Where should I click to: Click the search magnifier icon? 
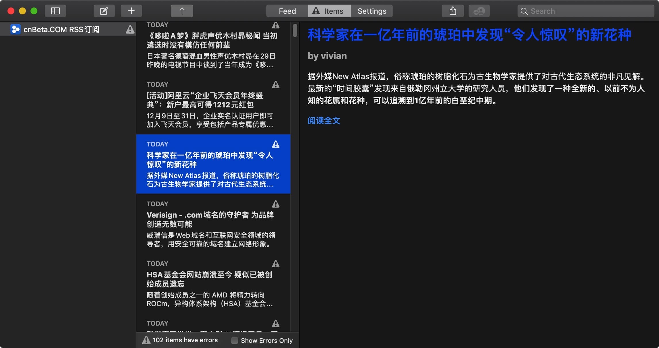click(524, 11)
